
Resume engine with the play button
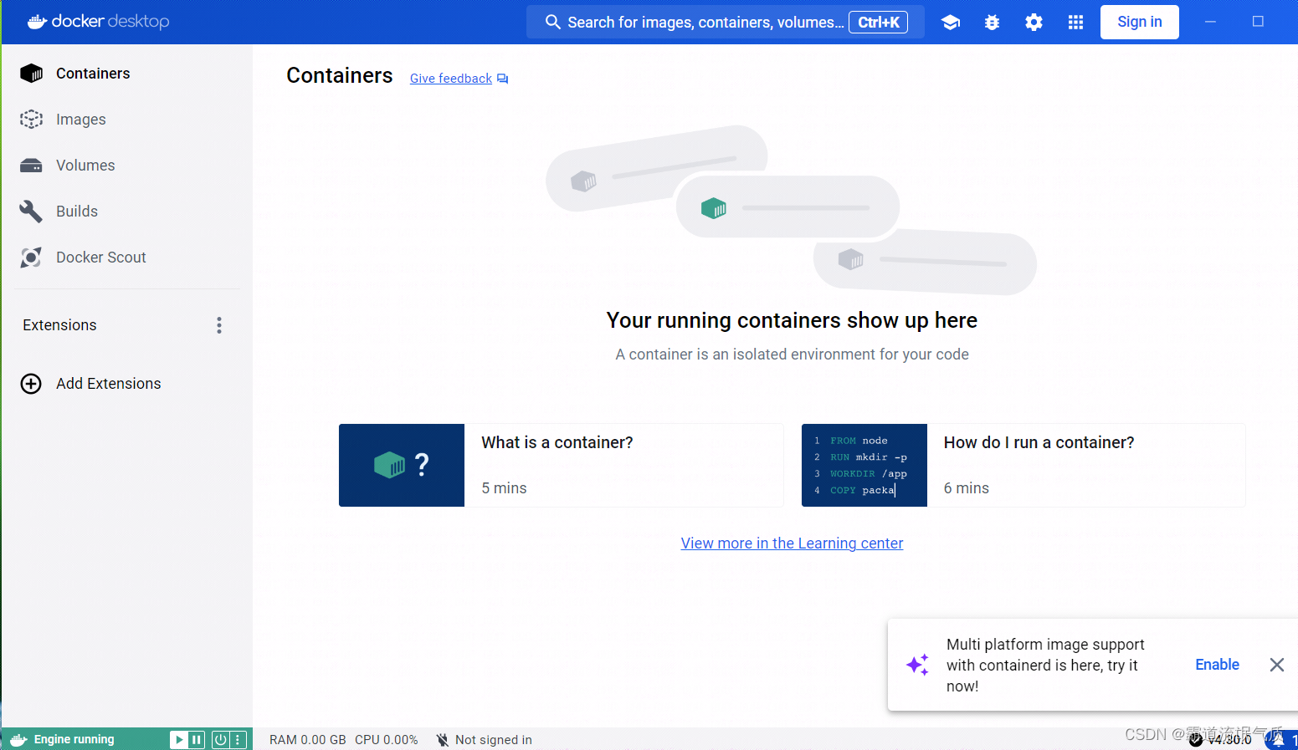[178, 740]
